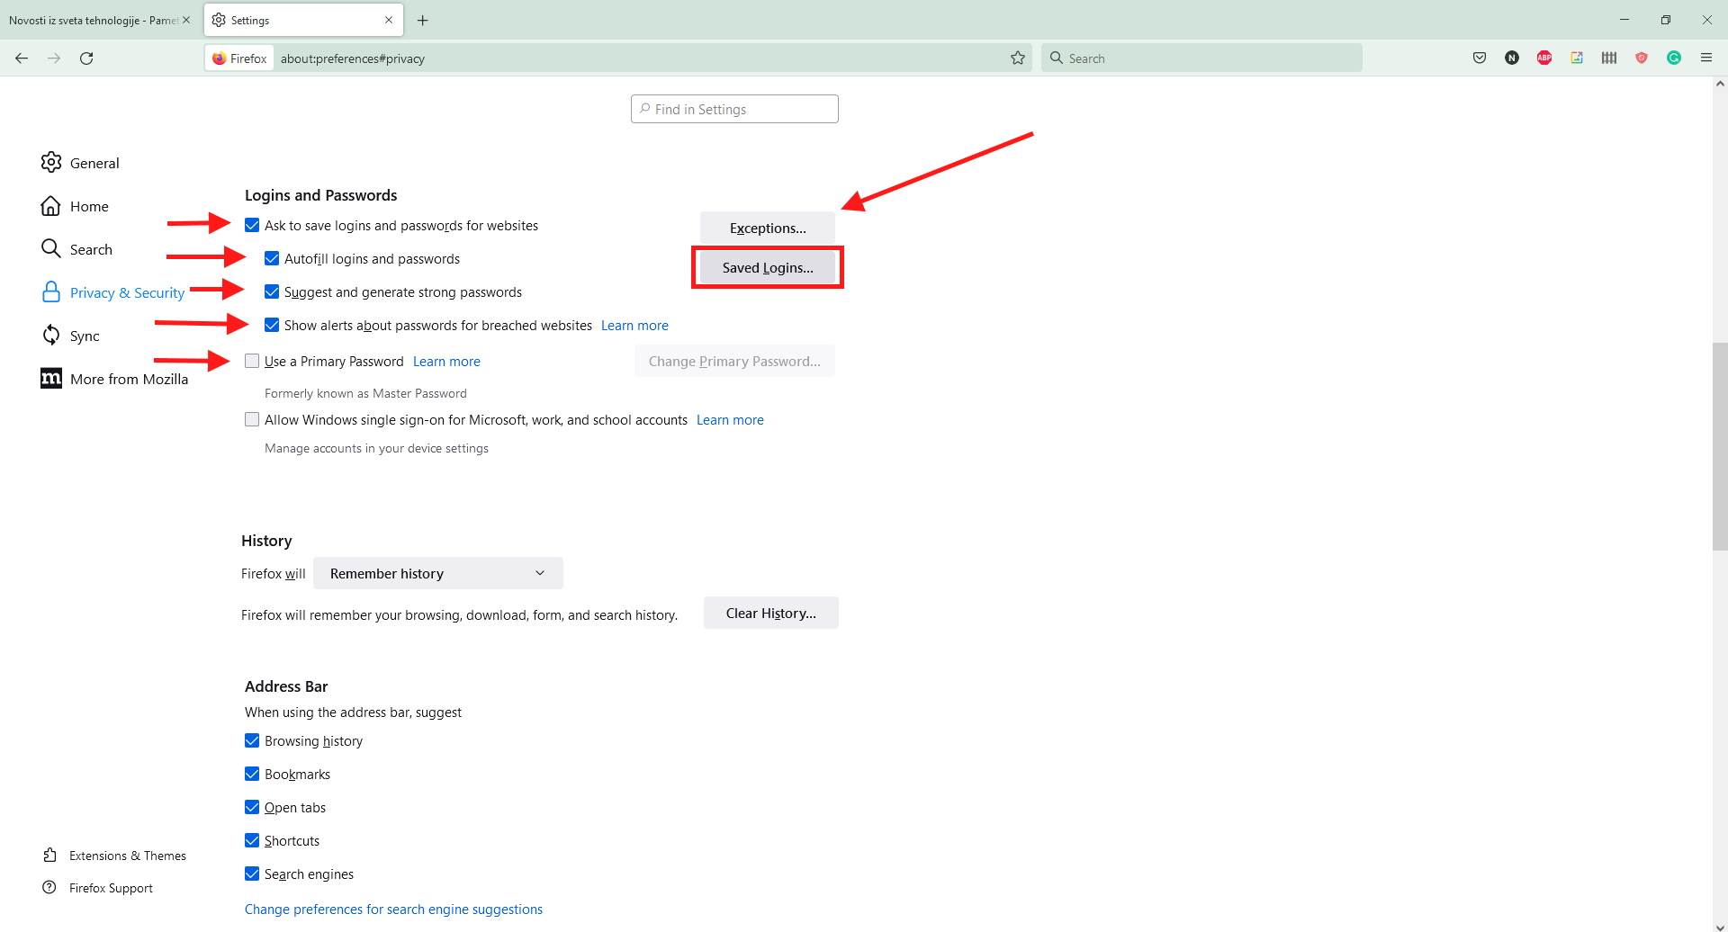The image size is (1728, 932).
Task: Open the Saved Logins dialog
Action: point(767,268)
